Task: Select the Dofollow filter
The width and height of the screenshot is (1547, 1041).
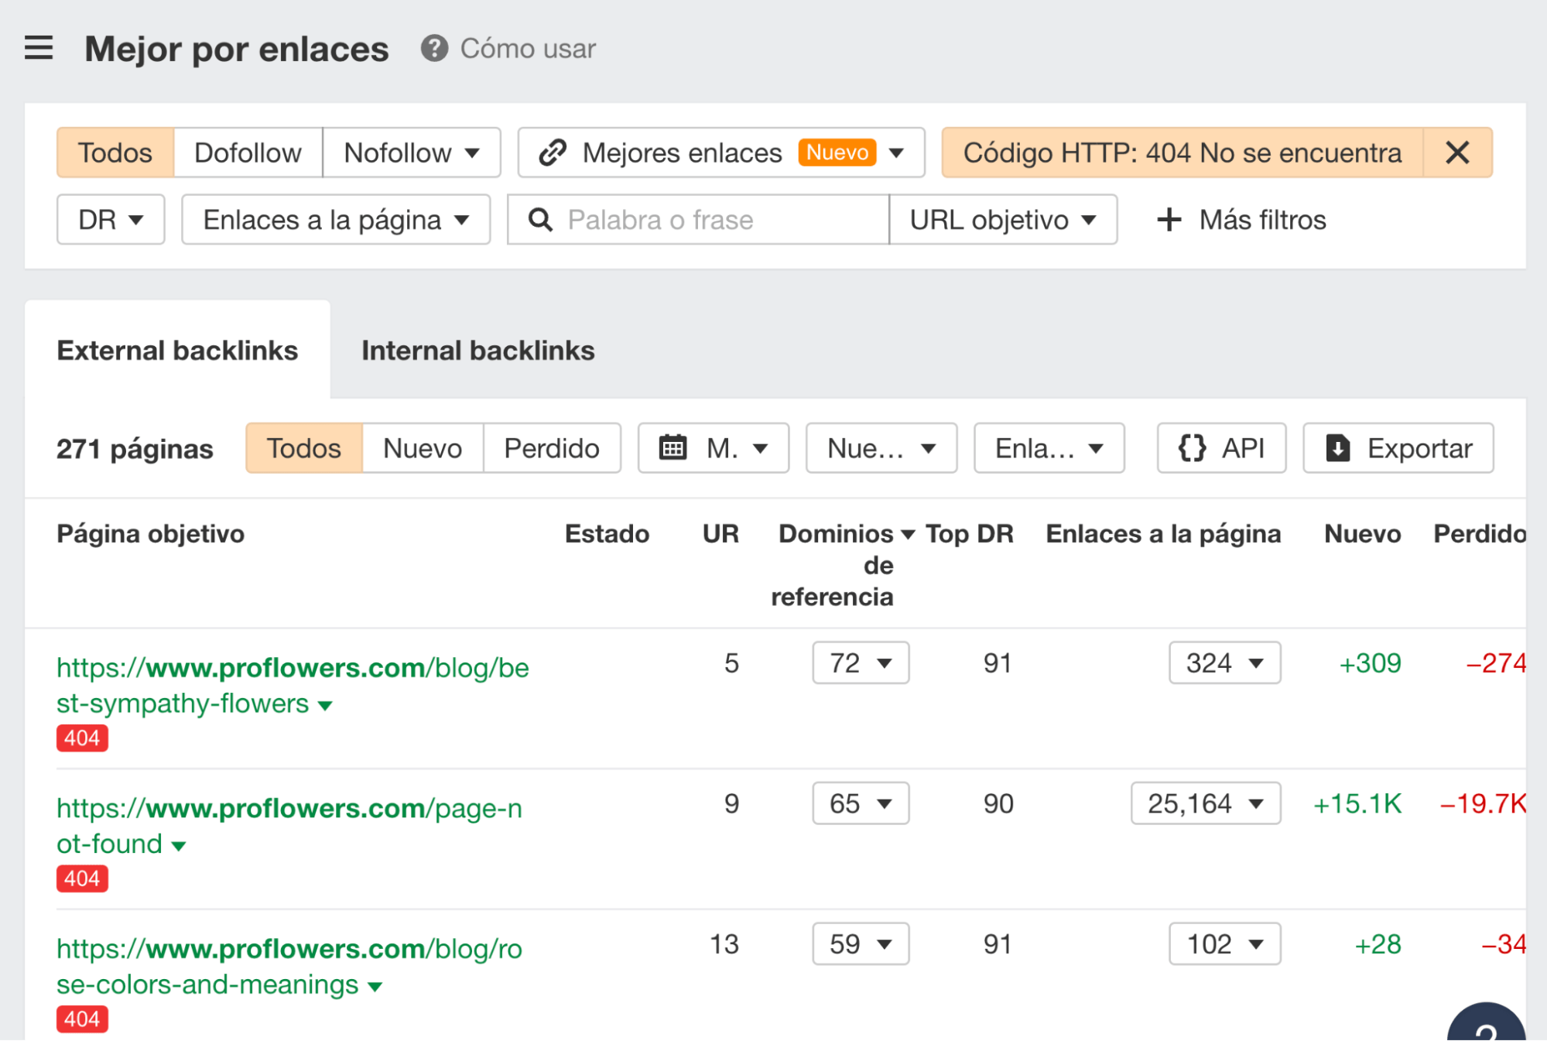Action: (x=248, y=152)
